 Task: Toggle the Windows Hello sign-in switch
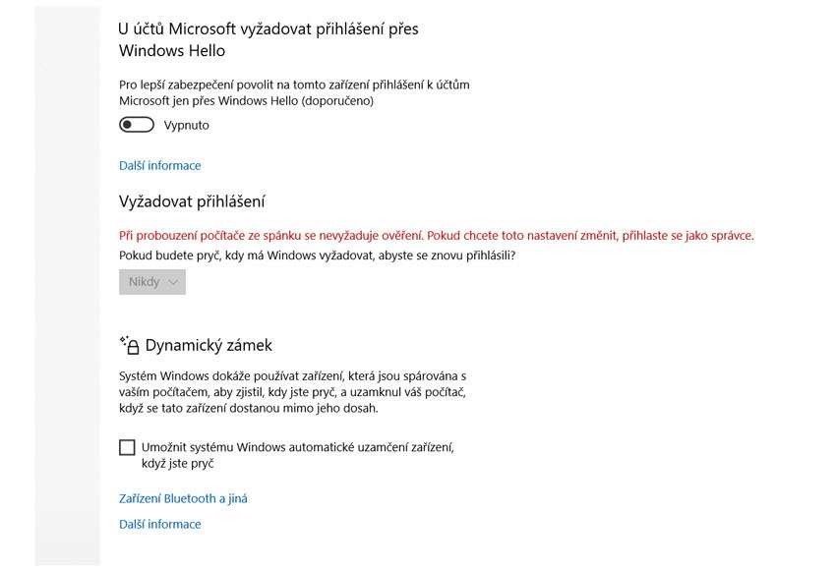pos(137,125)
